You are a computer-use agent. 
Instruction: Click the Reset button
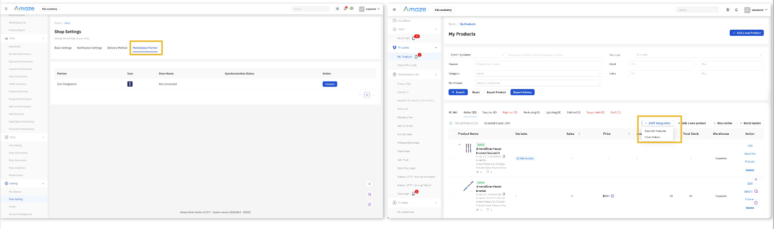(x=476, y=92)
